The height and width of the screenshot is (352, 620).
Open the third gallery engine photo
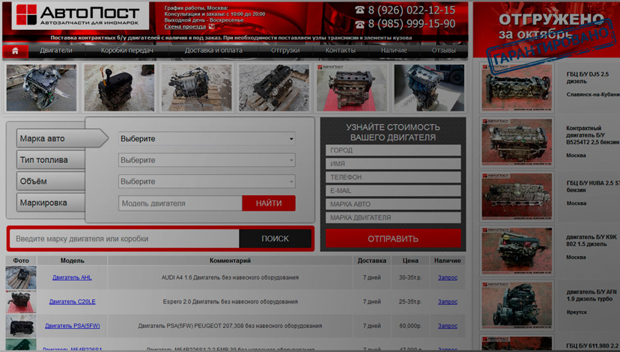tap(196, 88)
